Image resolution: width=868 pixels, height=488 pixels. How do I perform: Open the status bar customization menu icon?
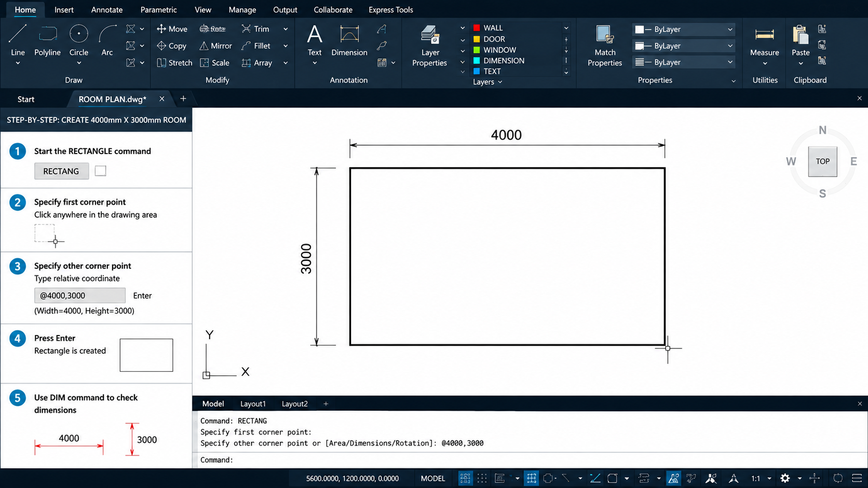pos(857,478)
